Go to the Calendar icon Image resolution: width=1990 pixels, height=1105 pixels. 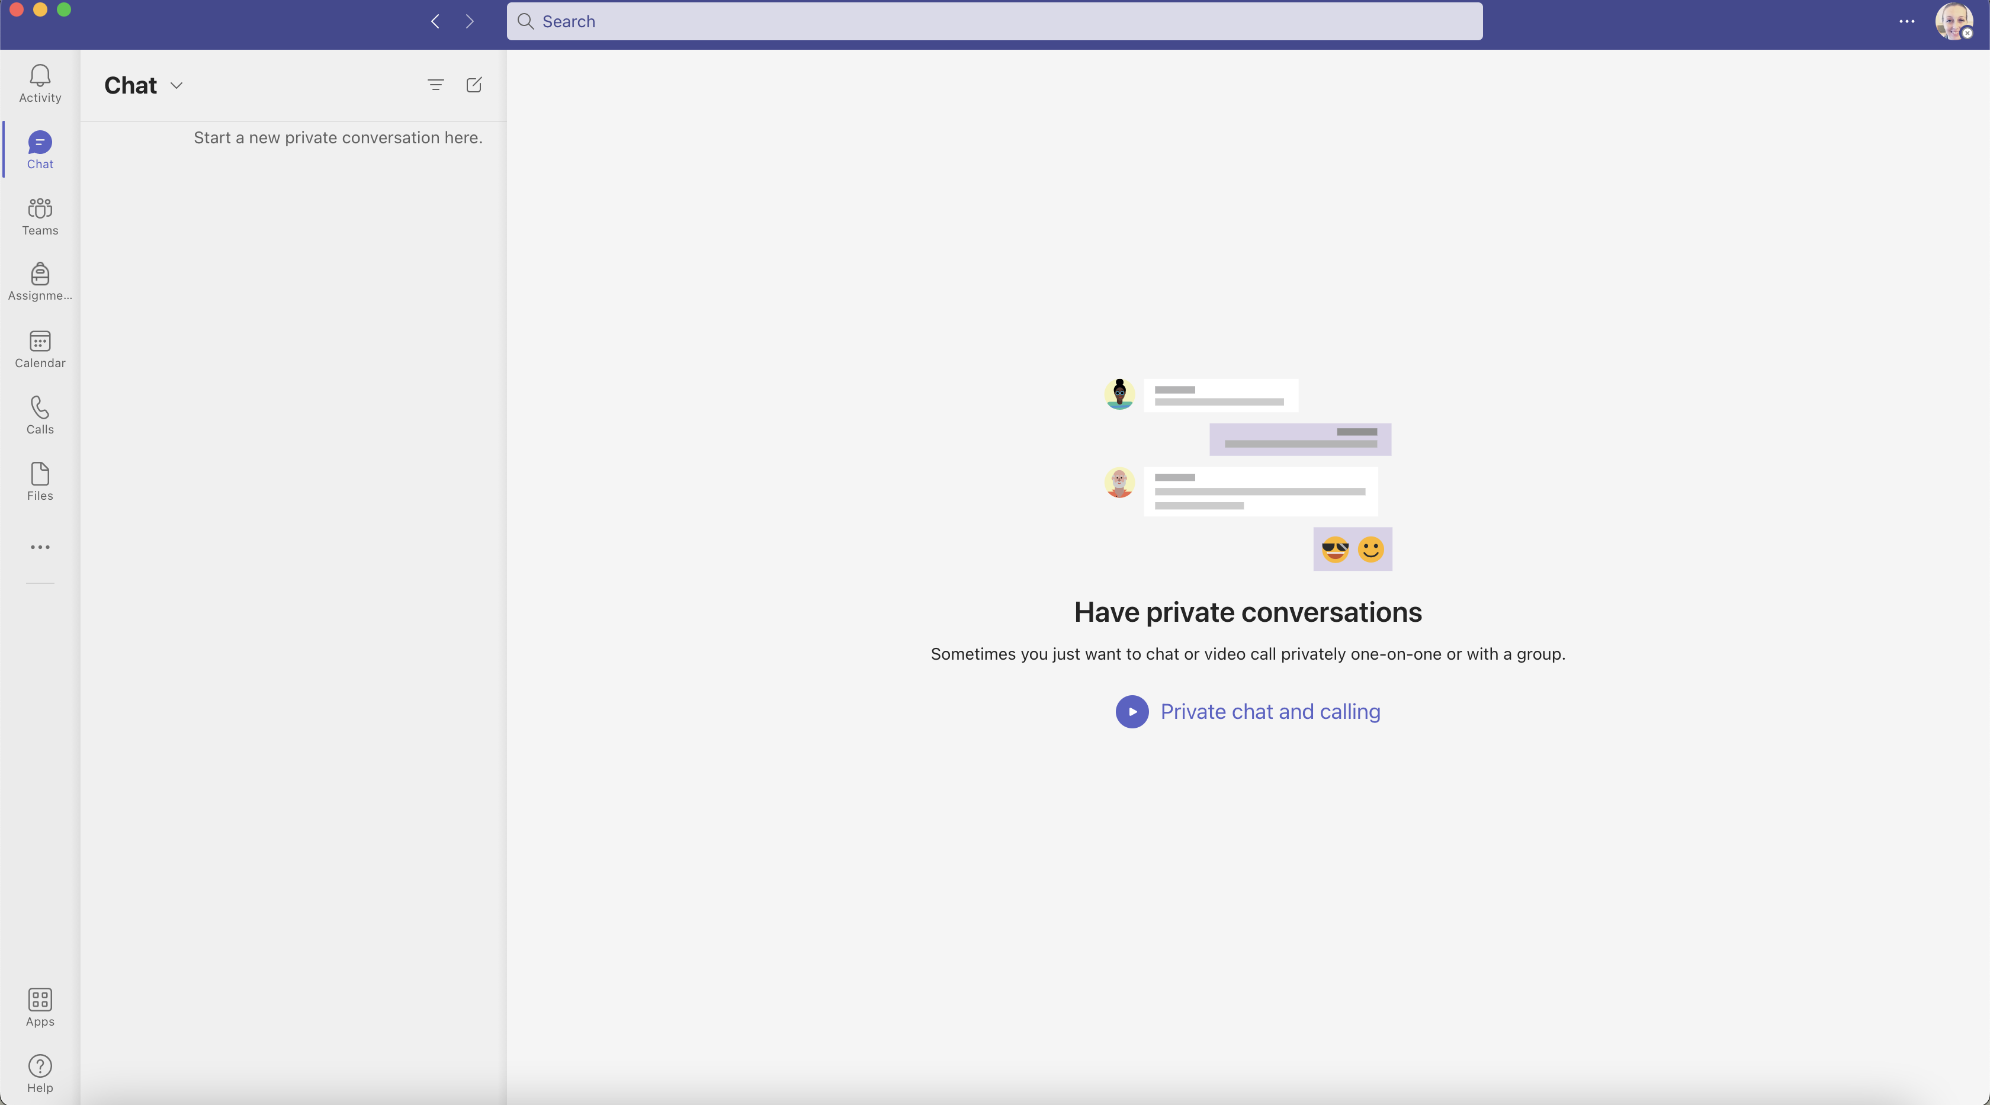tap(40, 348)
